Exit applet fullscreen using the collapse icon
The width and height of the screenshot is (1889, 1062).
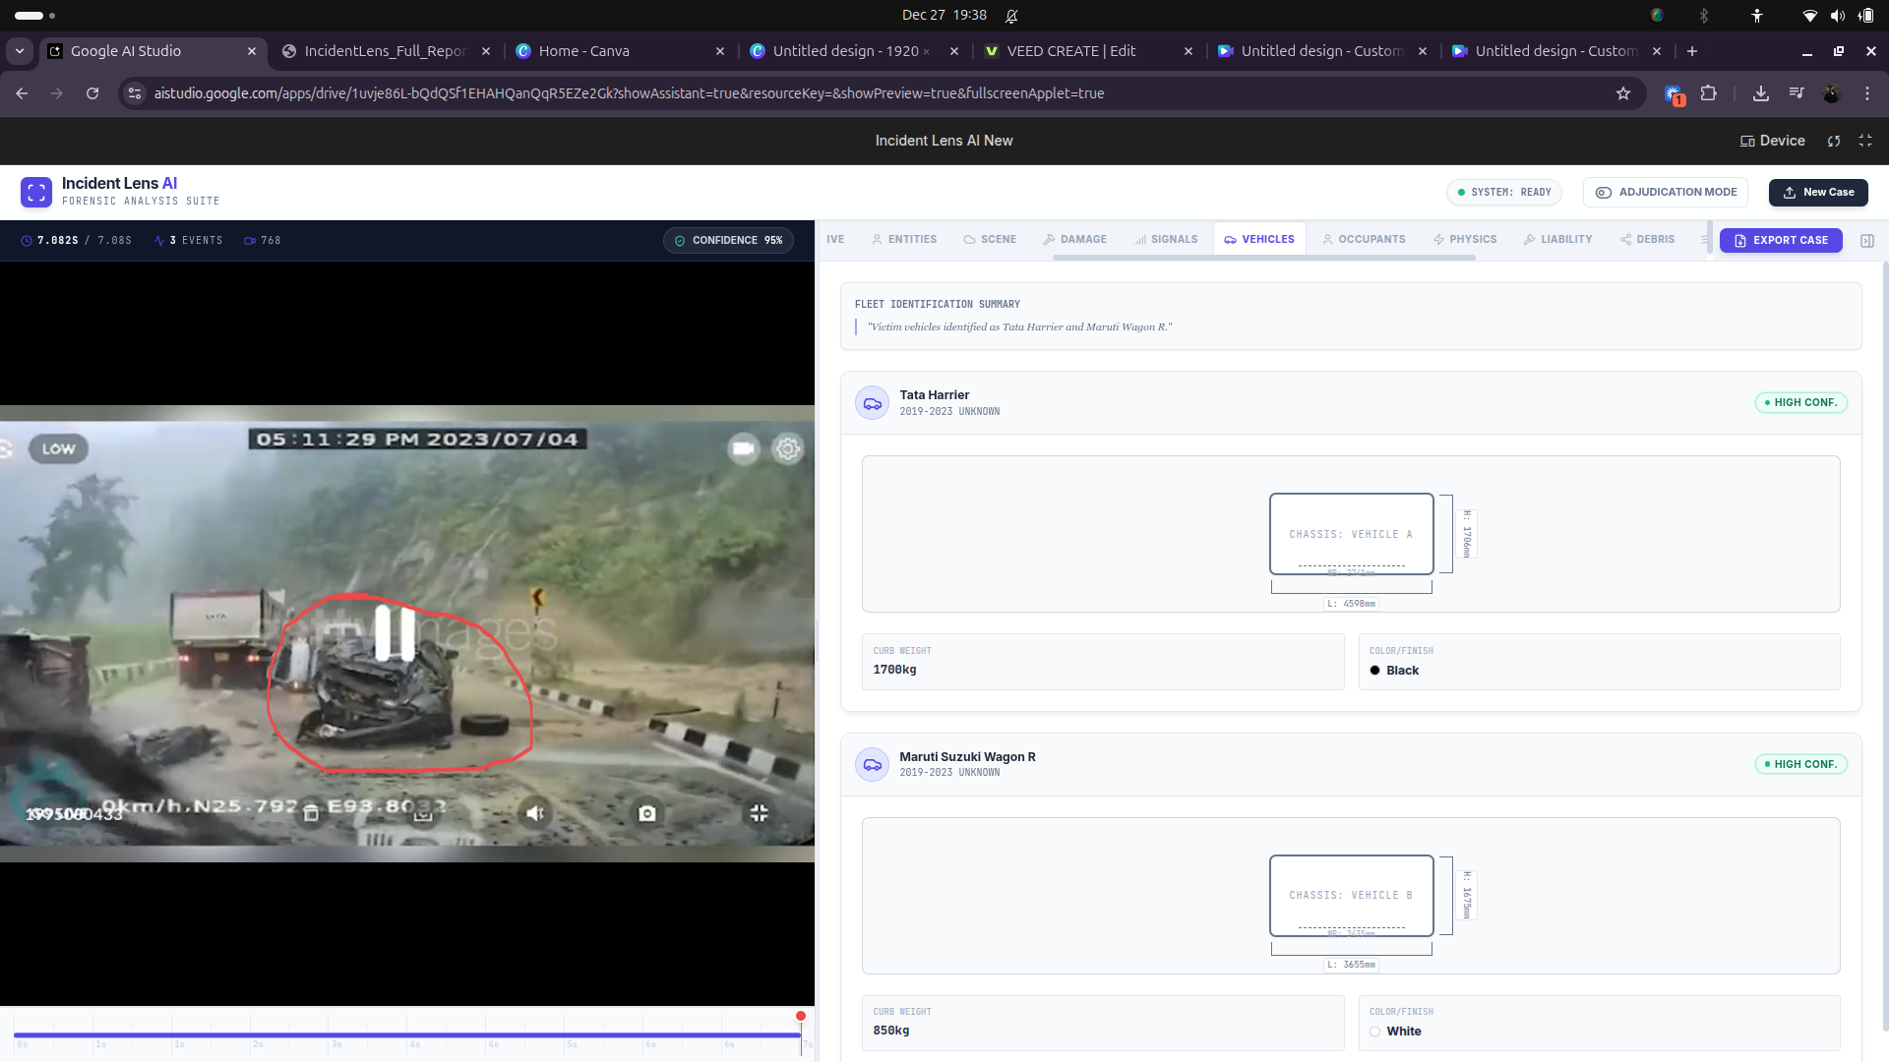coord(1865,141)
